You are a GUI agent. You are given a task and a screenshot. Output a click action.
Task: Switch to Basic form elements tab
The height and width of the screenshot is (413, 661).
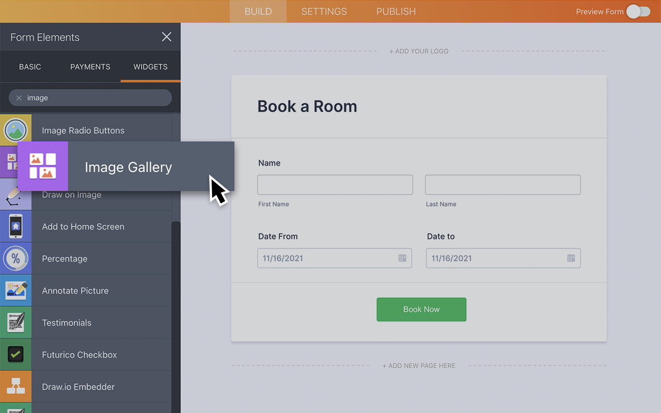[x=30, y=67]
